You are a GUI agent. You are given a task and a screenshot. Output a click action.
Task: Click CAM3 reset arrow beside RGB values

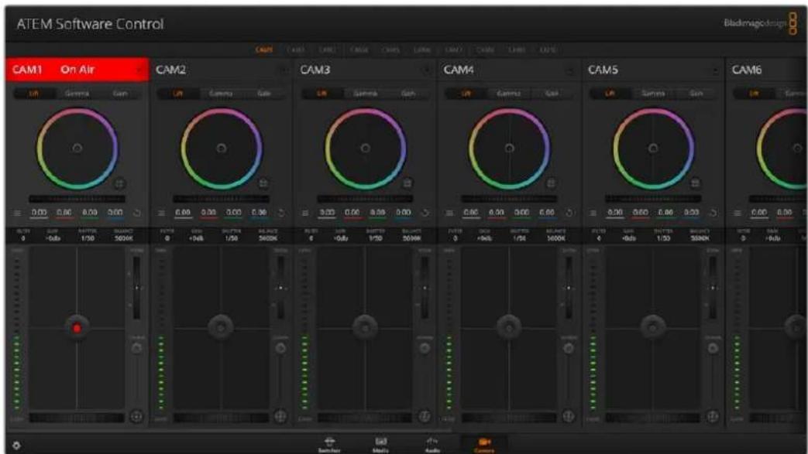(x=425, y=213)
